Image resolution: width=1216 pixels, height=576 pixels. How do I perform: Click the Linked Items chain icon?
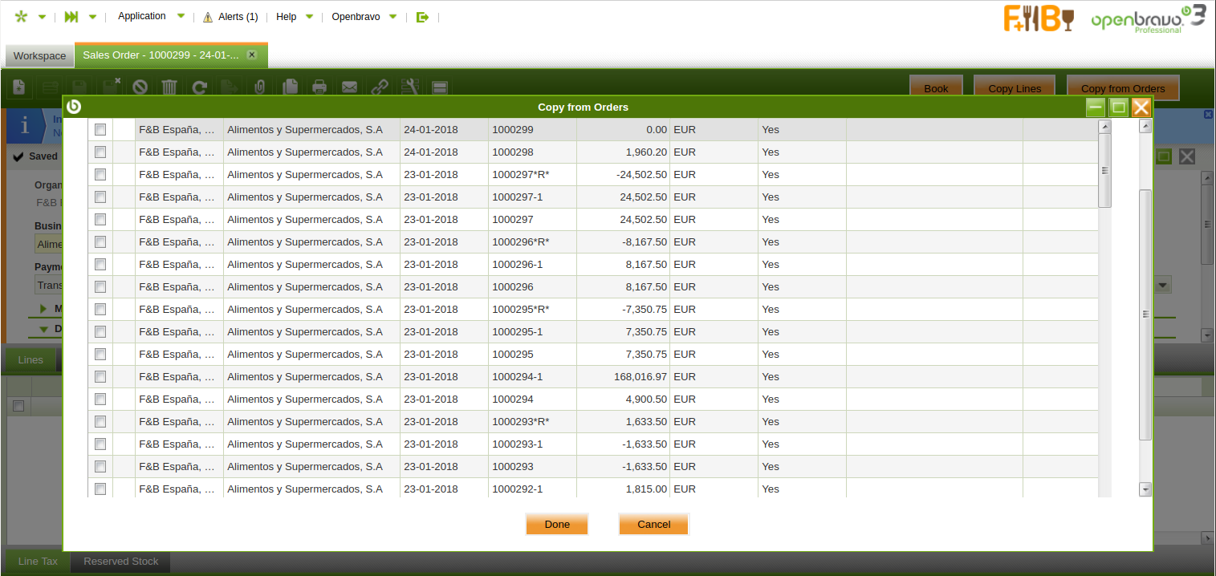[x=379, y=87]
